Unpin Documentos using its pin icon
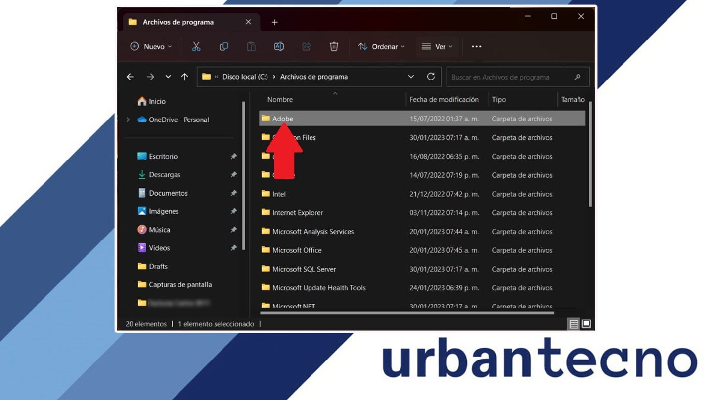The width and height of the screenshot is (712, 400). (x=233, y=193)
